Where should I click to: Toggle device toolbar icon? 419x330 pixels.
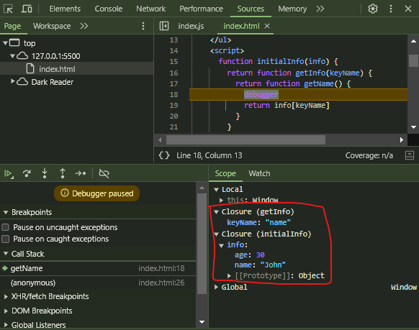point(27,9)
